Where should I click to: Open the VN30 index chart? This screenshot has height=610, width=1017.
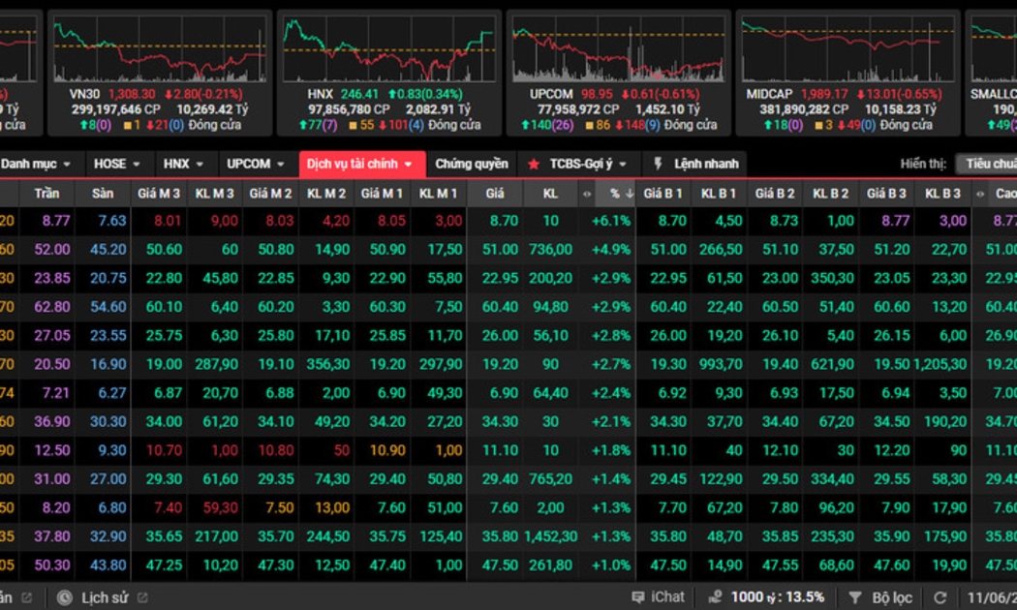click(x=159, y=48)
